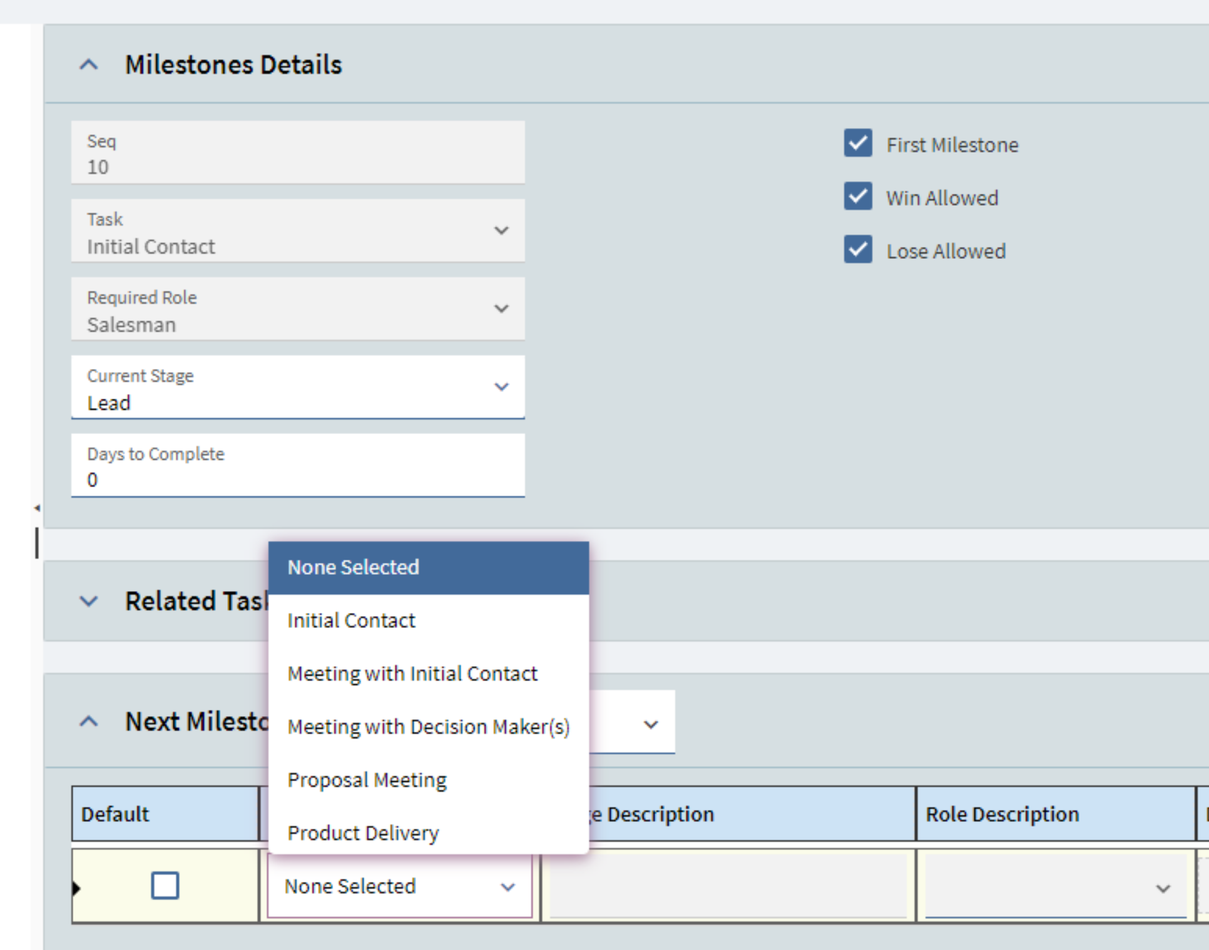Click the Seq field with value 10
Image resolution: width=1209 pixels, height=950 pixels.
tap(298, 153)
